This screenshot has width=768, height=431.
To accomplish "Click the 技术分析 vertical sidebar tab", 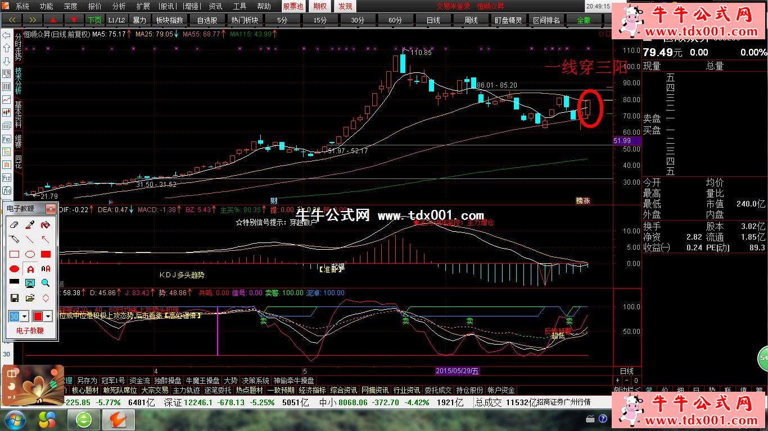I will (x=18, y=82).
